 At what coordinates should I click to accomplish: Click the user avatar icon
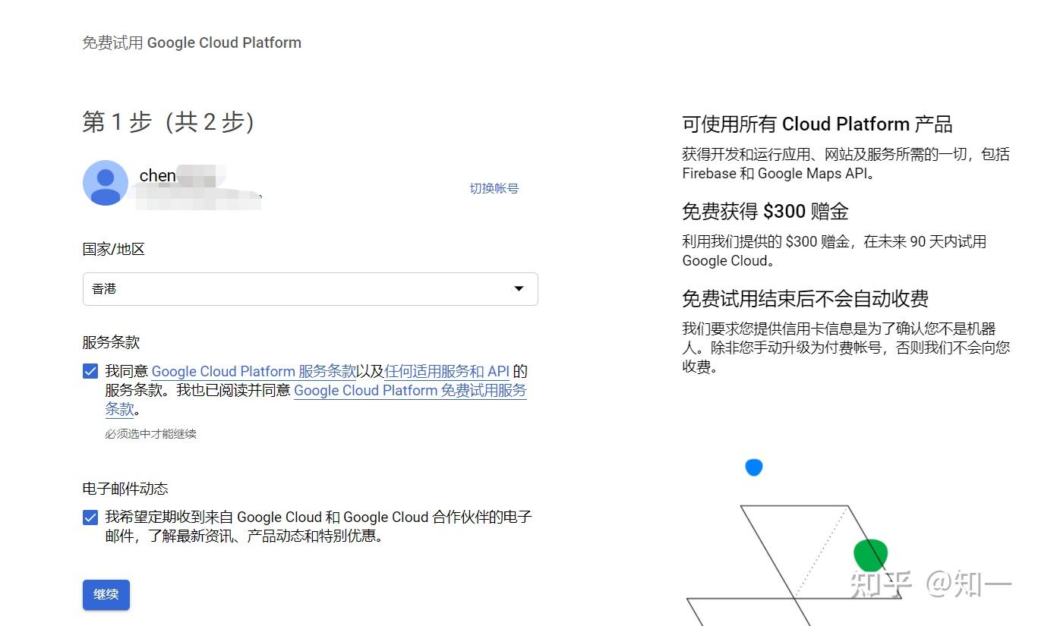pyautogui.click(x=106, y=183)
